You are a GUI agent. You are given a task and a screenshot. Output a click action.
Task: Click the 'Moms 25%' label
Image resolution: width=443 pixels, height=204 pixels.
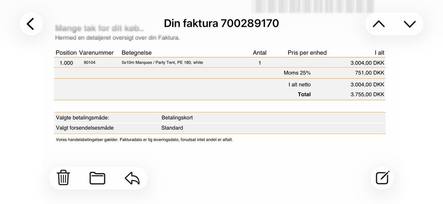(x=297, y=73)
